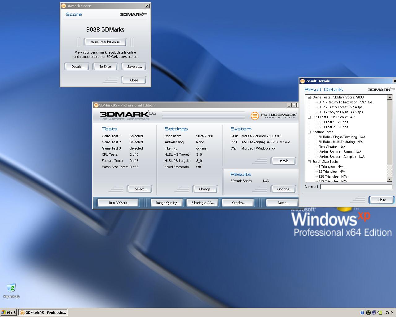Image resolution: width=396 pixels, height=317 pixels.
Task: Click the Result Details scrollbar down arrow
Action: [x=390, y=179]
